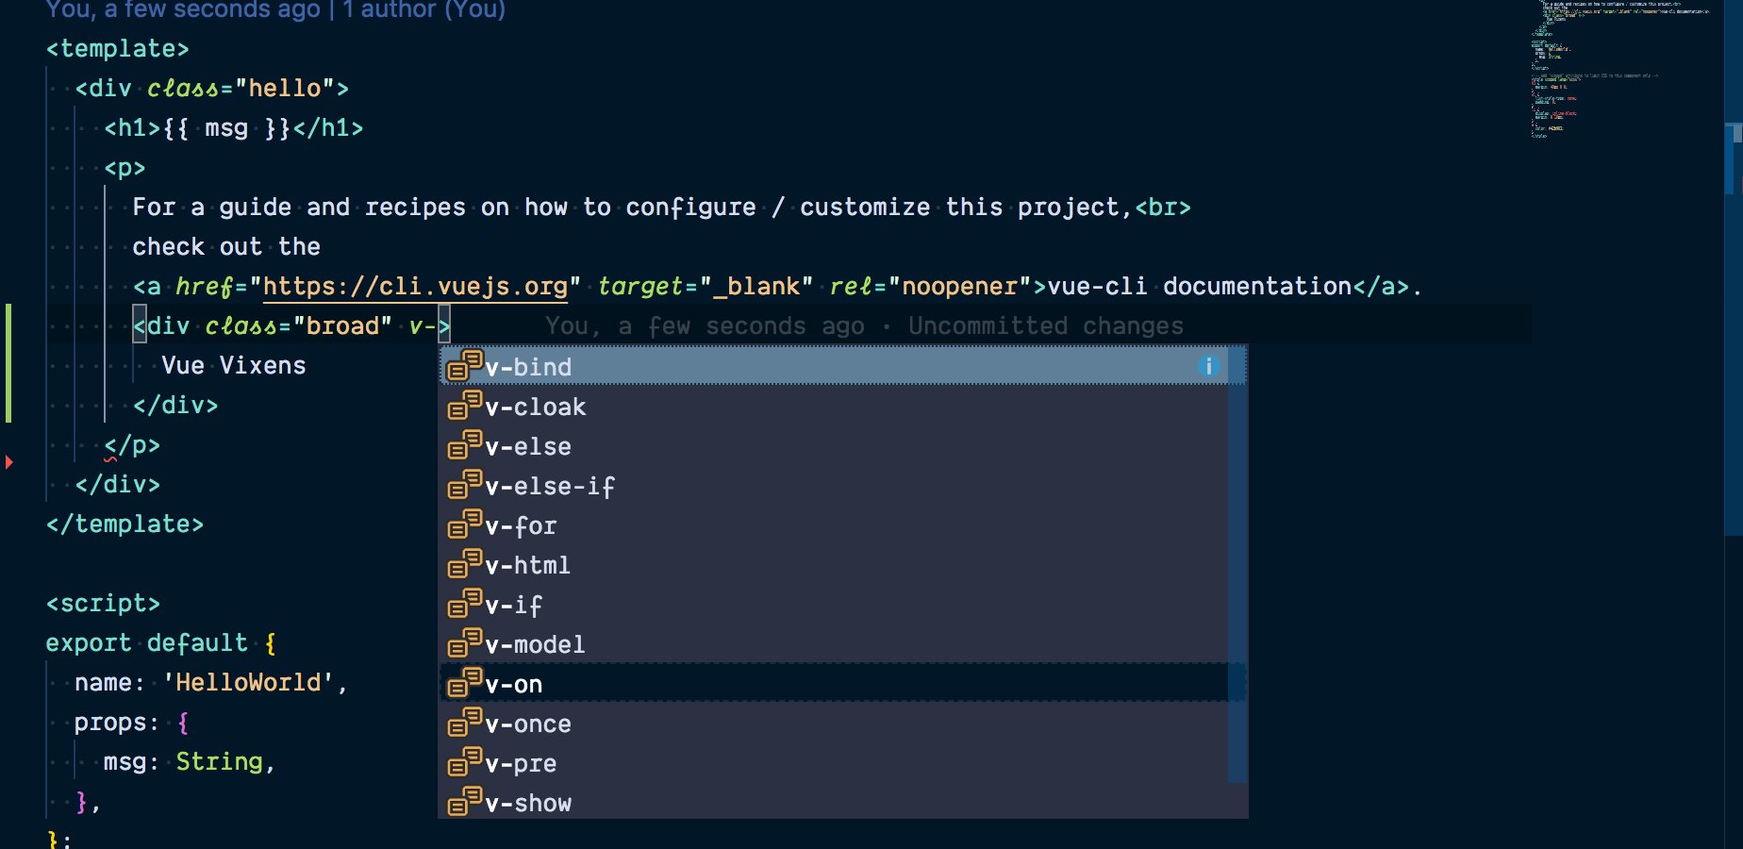The width and height of the screenshot is (1743, 849).
Task: Choose v-else-if from suggestions
Action: click(x=549, y=487)
